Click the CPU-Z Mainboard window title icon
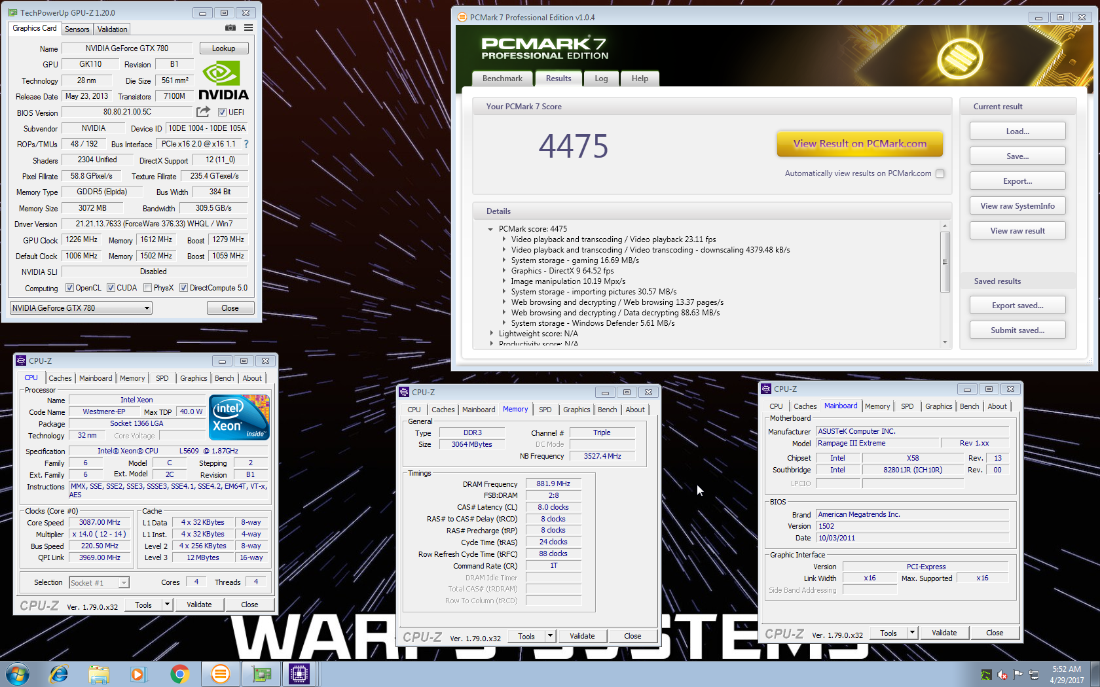This screenshot has width=1100, height=687. (x=766, y=389)
